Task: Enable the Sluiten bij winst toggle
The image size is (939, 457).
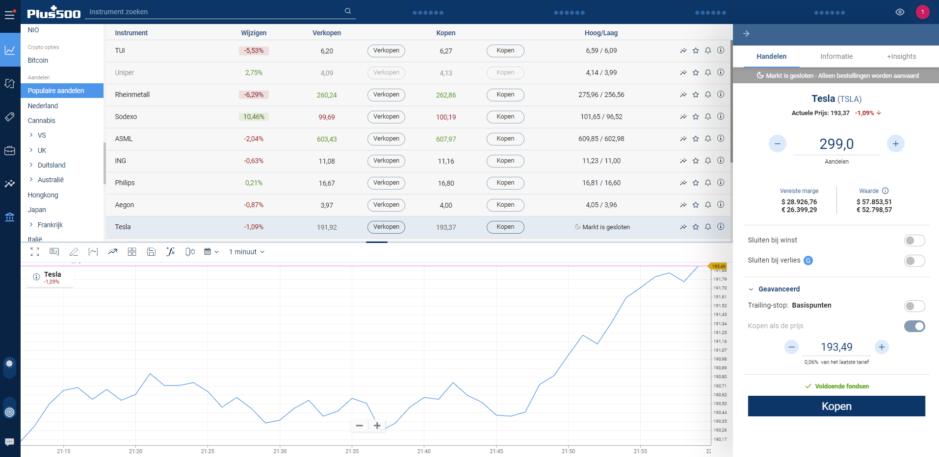Action: pyautogui.click(x=914, y=241)
